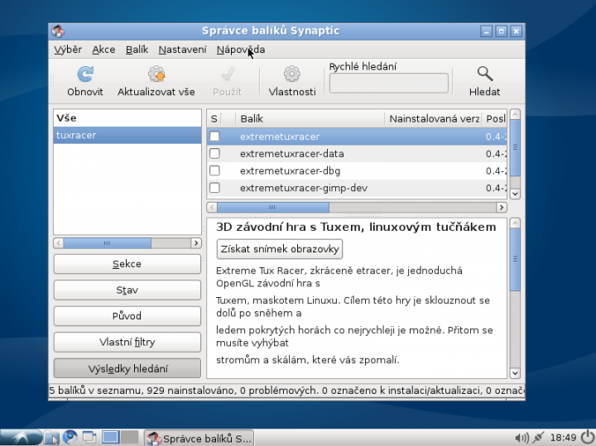Click the Stav filter button

(x=127, y=290)
